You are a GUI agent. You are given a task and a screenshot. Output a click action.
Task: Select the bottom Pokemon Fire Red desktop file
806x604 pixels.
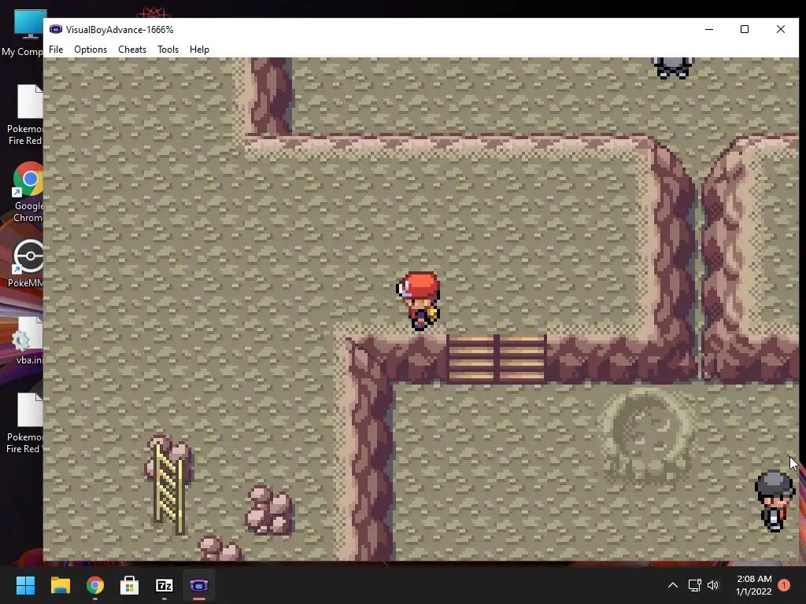24,423
